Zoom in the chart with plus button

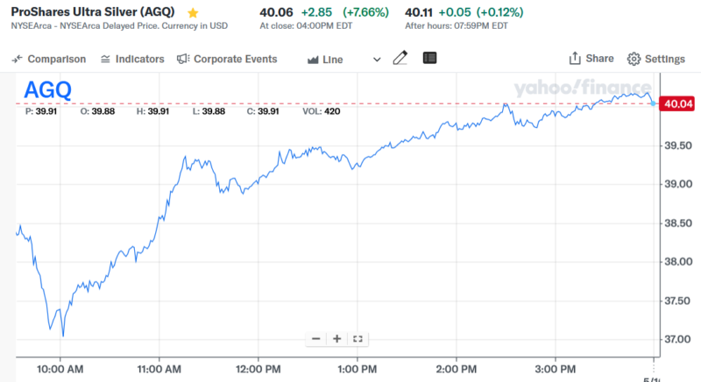(336, 338)
